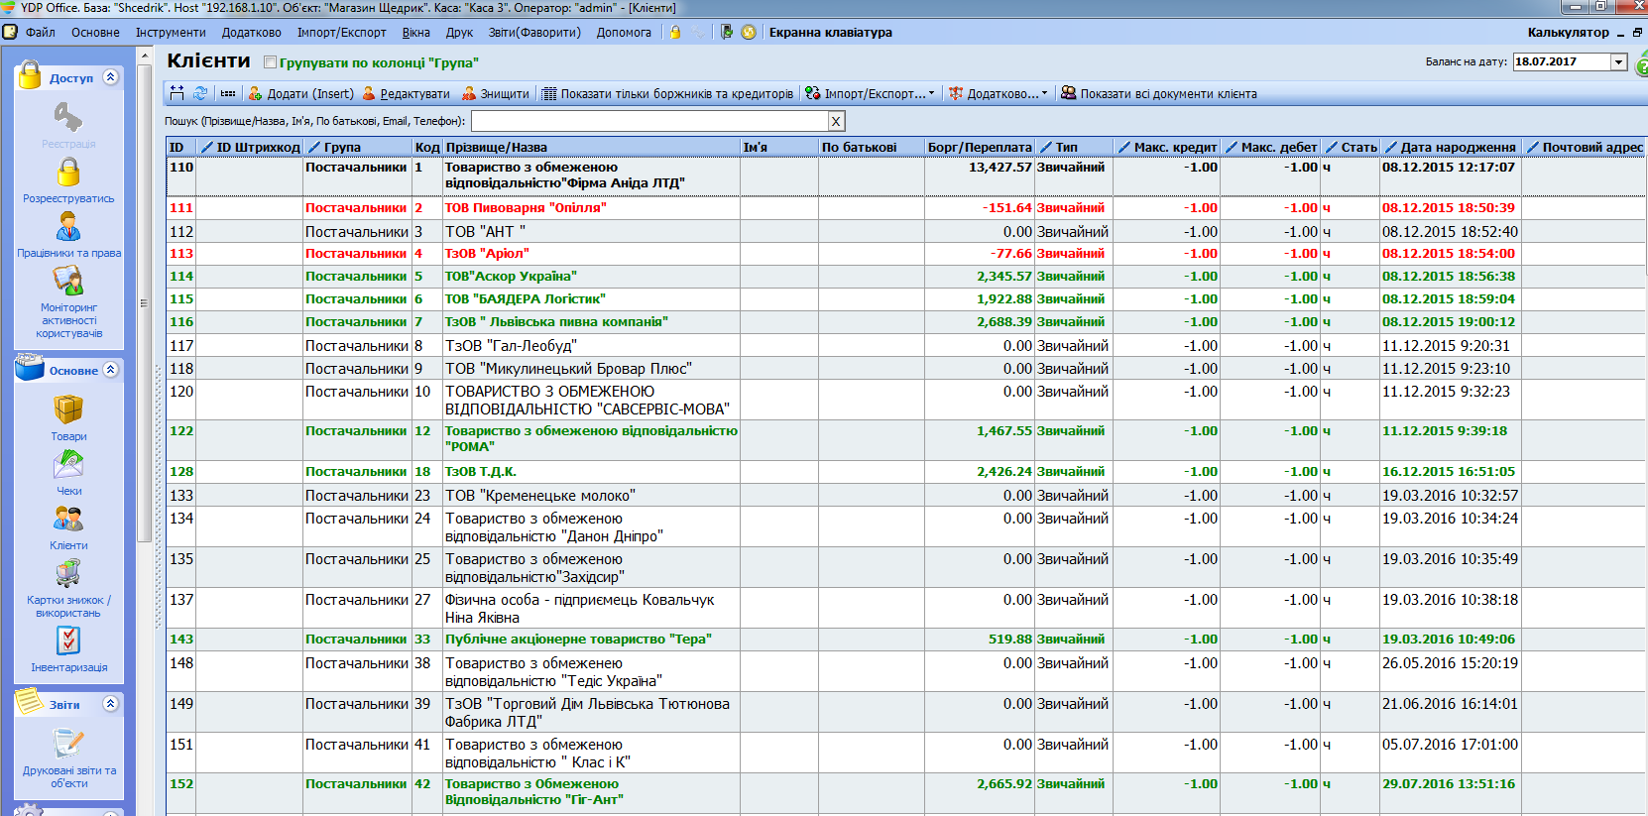Open Імпорт/Експорт toolbar dropdown
This screenshot has height=816, width=1648.
tap(870, 93)
